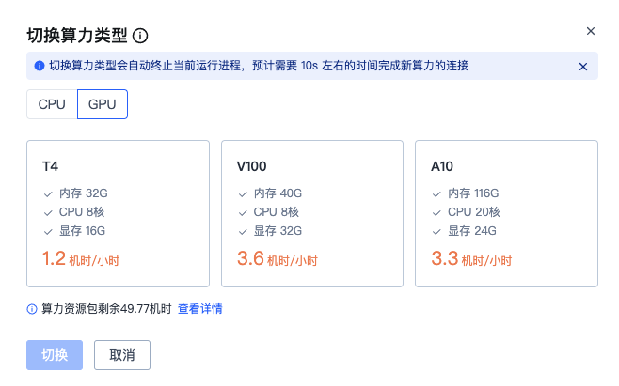Click the info icon beside 算力资源包剩余
Screen dimensions: 619x386
click(32, 308)
